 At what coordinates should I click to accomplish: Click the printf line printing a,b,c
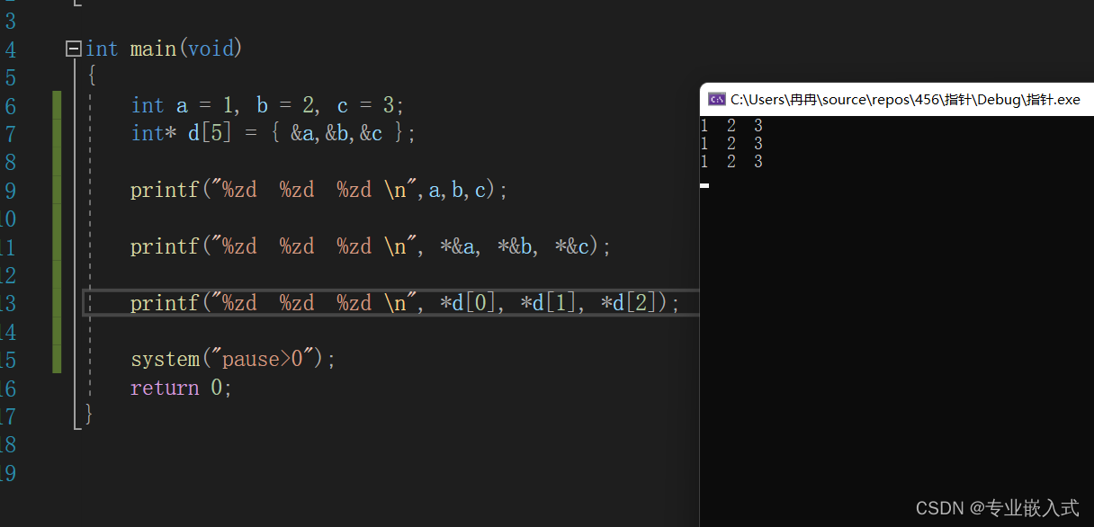pos(319,191)
